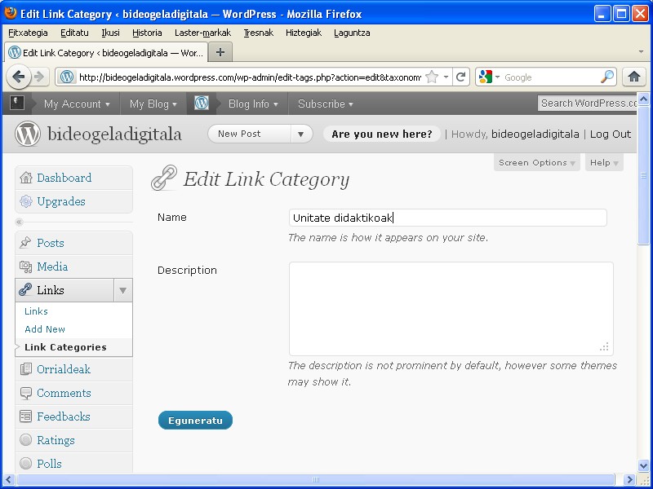The height and width of the screenshot is (489, 653).
Task: Click the Name text field
Action: click(447, 218)
